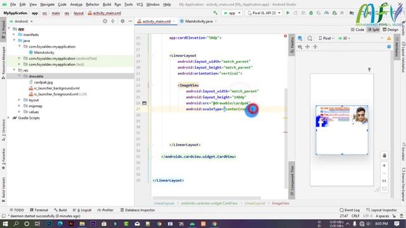406x228 pixels.
Task: Open the Database Inspector tool window
Action: point(138,210)
